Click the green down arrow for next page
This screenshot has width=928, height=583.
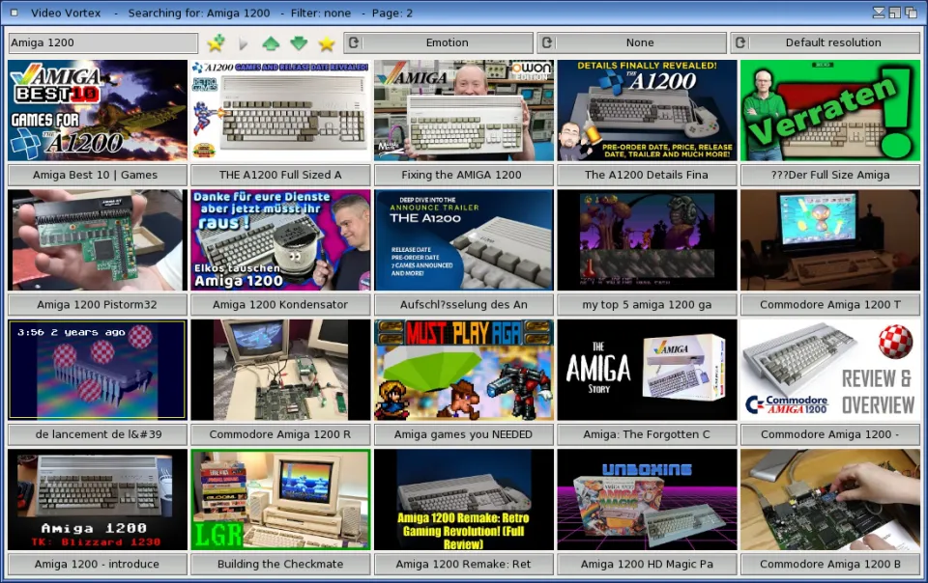click(299, 43)
